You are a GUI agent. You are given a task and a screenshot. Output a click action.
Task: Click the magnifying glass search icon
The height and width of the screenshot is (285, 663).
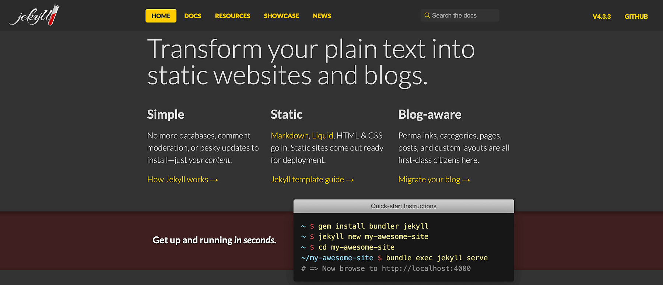click(427, 15)
